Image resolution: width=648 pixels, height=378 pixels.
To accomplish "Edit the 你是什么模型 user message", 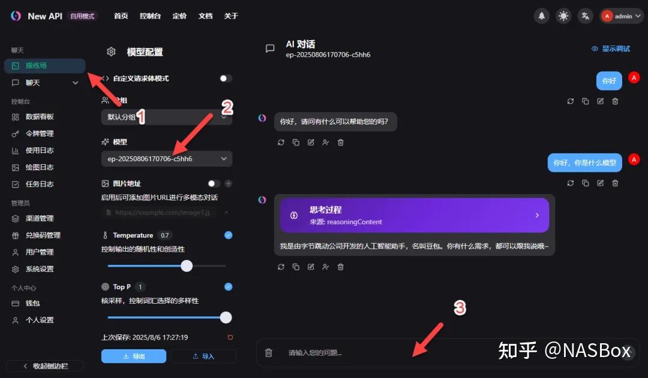I will coord(600,183).
